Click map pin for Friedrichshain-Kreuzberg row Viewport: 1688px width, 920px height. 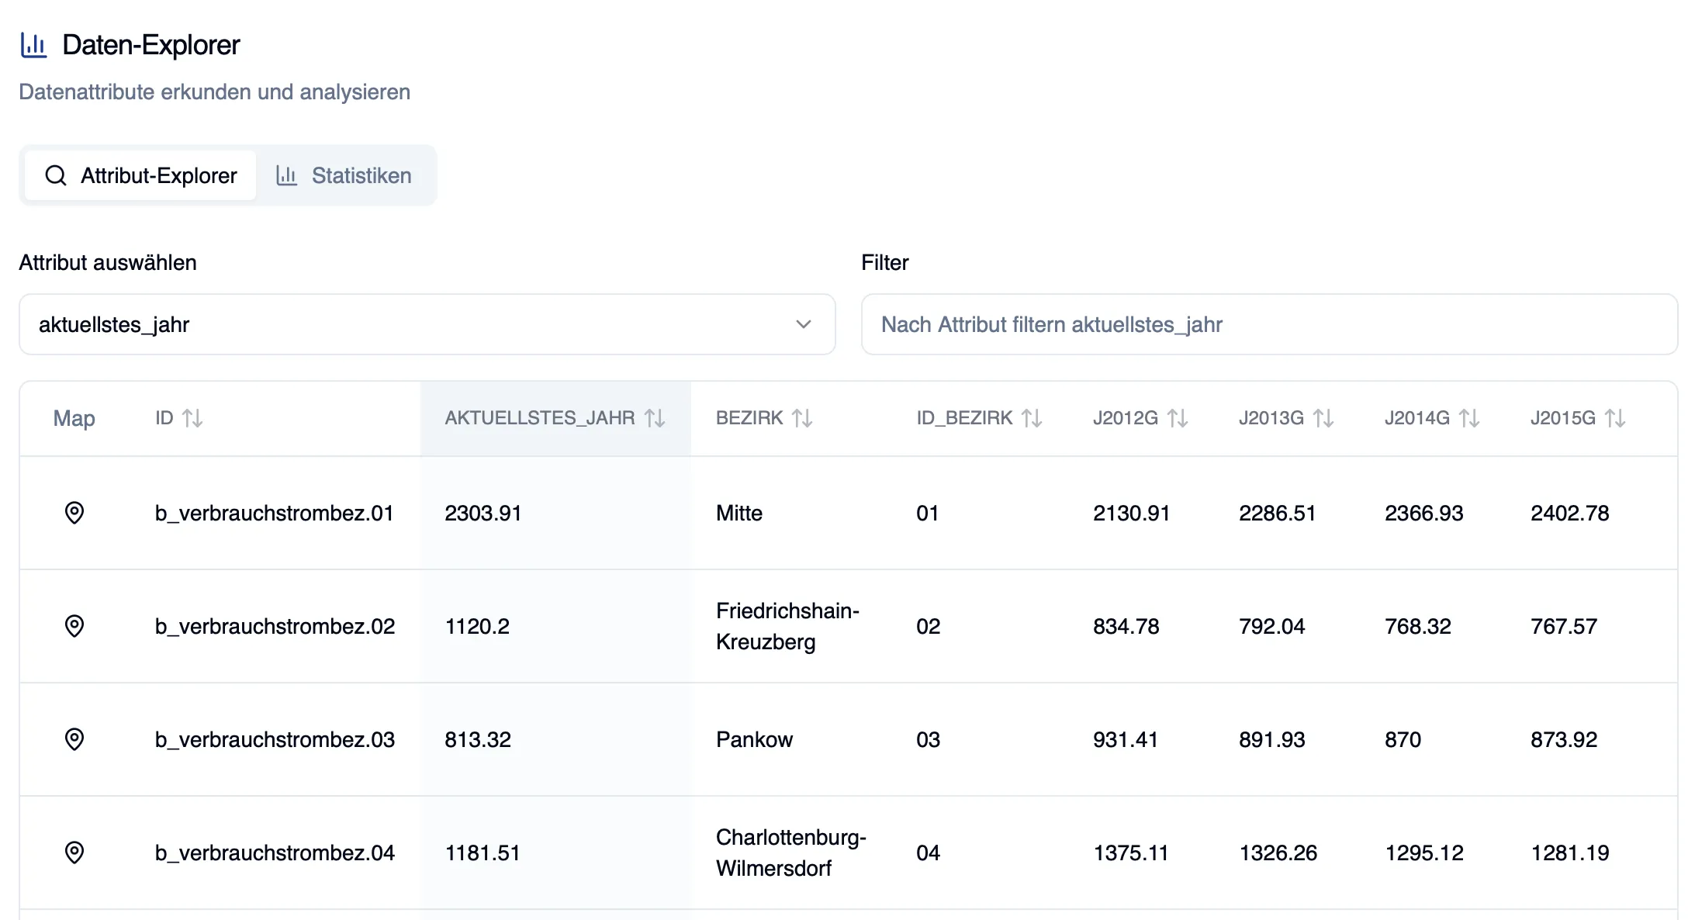(74, 626)
